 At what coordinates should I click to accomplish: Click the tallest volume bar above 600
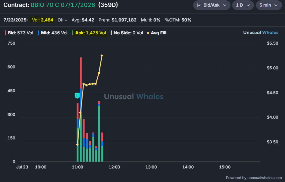[81, 109]
